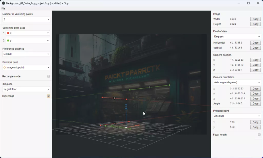Image resolution: width=263 pixels, height=158 pixels.
Task: Open vanishing point 1 red x axis selector
Action: pos(28,33)
